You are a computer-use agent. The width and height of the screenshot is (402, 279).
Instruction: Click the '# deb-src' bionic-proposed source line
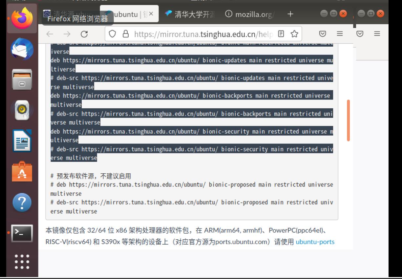click(x=192, y=207)
